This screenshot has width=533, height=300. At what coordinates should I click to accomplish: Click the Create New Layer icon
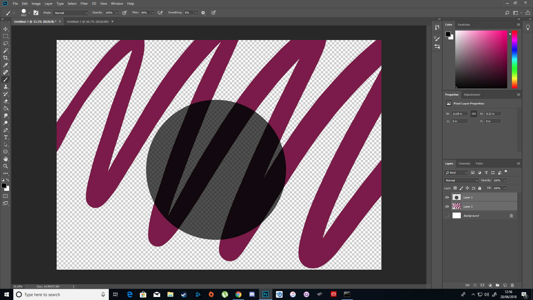(505, 285)
